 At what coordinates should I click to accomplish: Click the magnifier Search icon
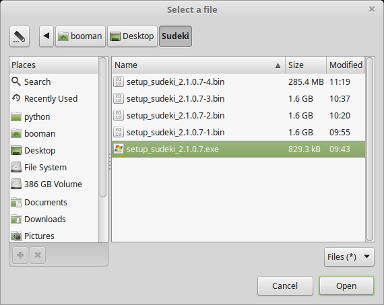point(16,81)
